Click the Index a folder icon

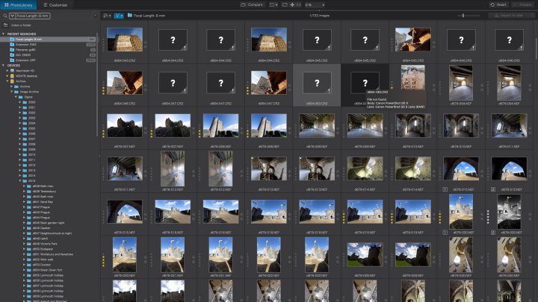[5, 25]
